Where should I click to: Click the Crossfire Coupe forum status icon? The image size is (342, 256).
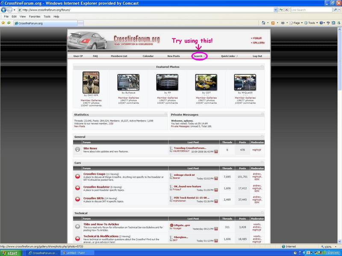77,176
